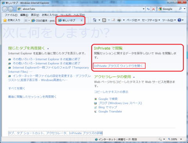Image resolution: width=188 pixels, height=143 pixels.
Task: Click the Read Mail icon
Action: click(113, 20)
